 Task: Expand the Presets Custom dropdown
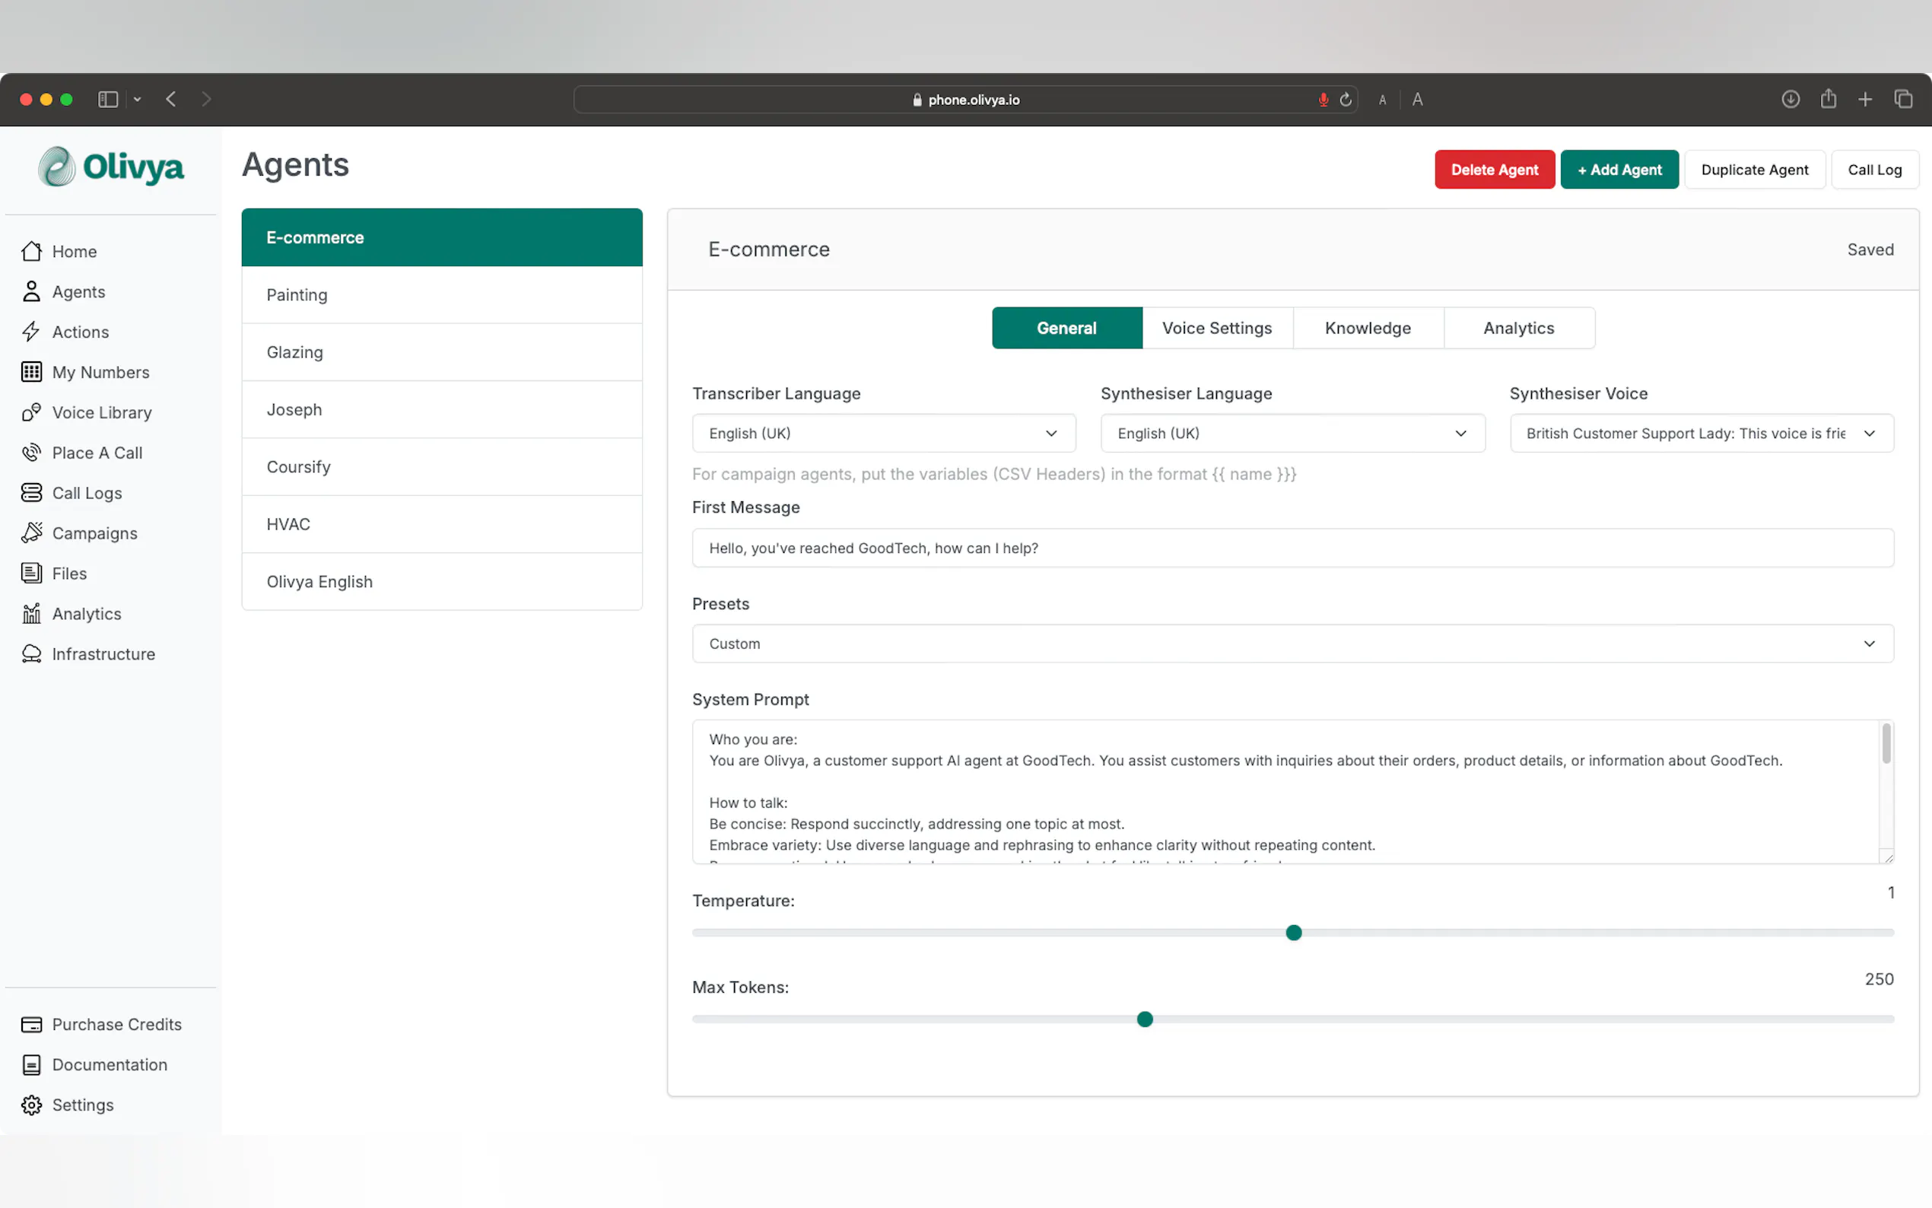pos(1292,643)
